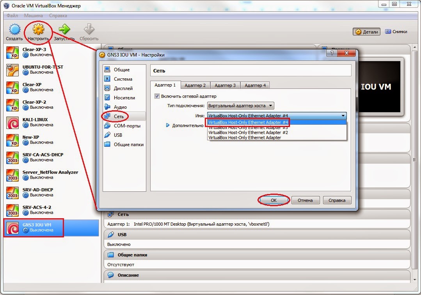Viewport: 421px width, 295px height.
Task: Select New-XP machine in list
Action: 51,140
